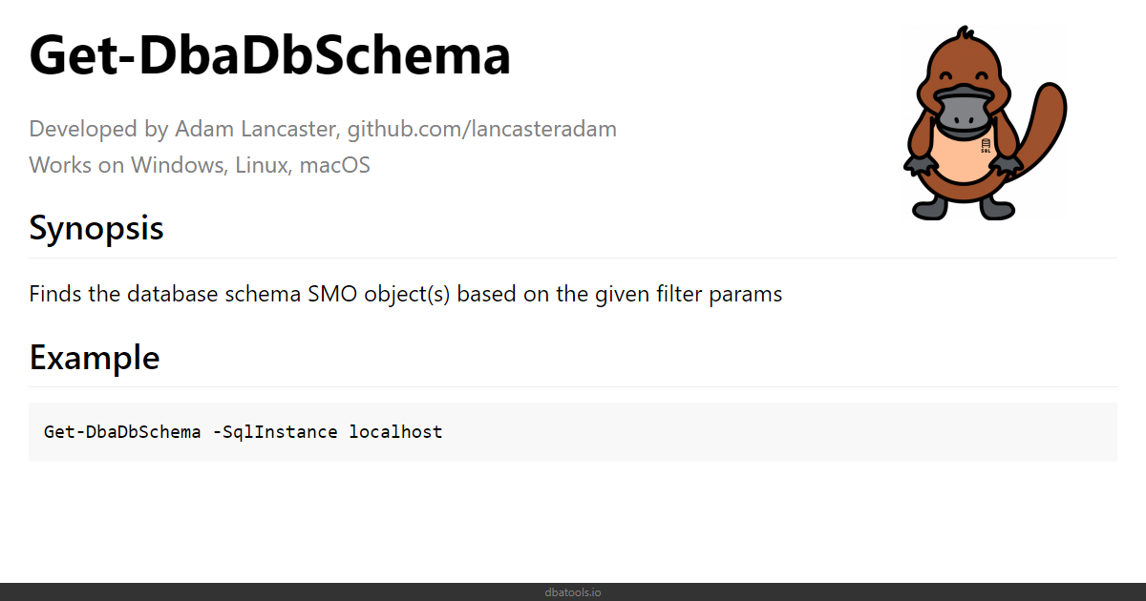1146x601 pixels.
Task: Click the platypus's gray feet
Action: [x=965, y=210]
